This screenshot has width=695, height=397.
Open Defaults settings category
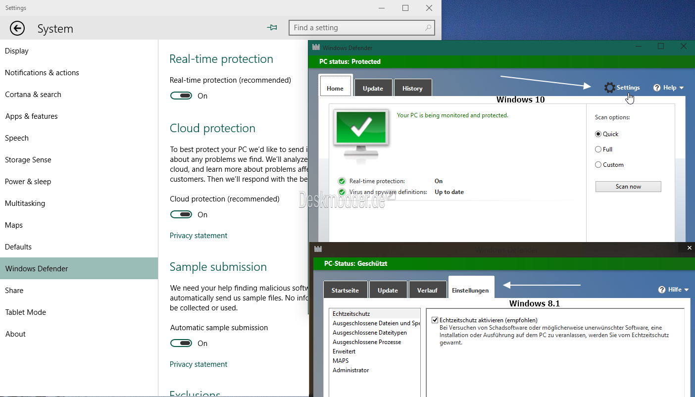click(x=79, y=247)
